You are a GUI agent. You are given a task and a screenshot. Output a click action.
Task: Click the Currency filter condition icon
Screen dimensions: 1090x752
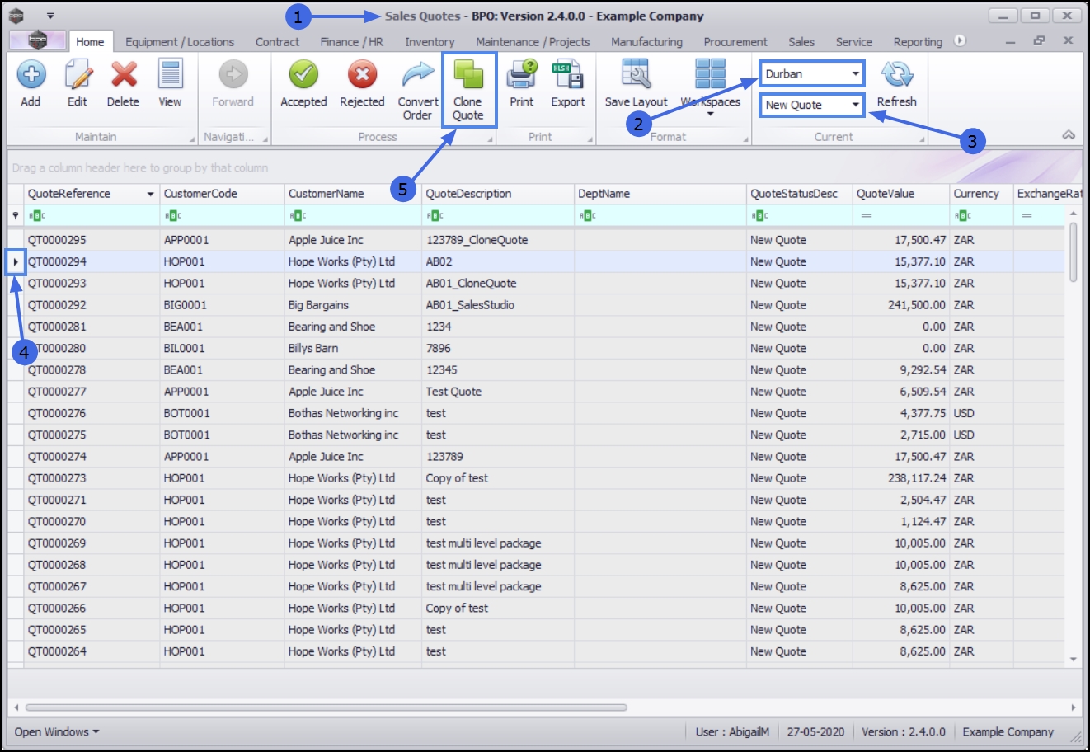click(962, 216)
